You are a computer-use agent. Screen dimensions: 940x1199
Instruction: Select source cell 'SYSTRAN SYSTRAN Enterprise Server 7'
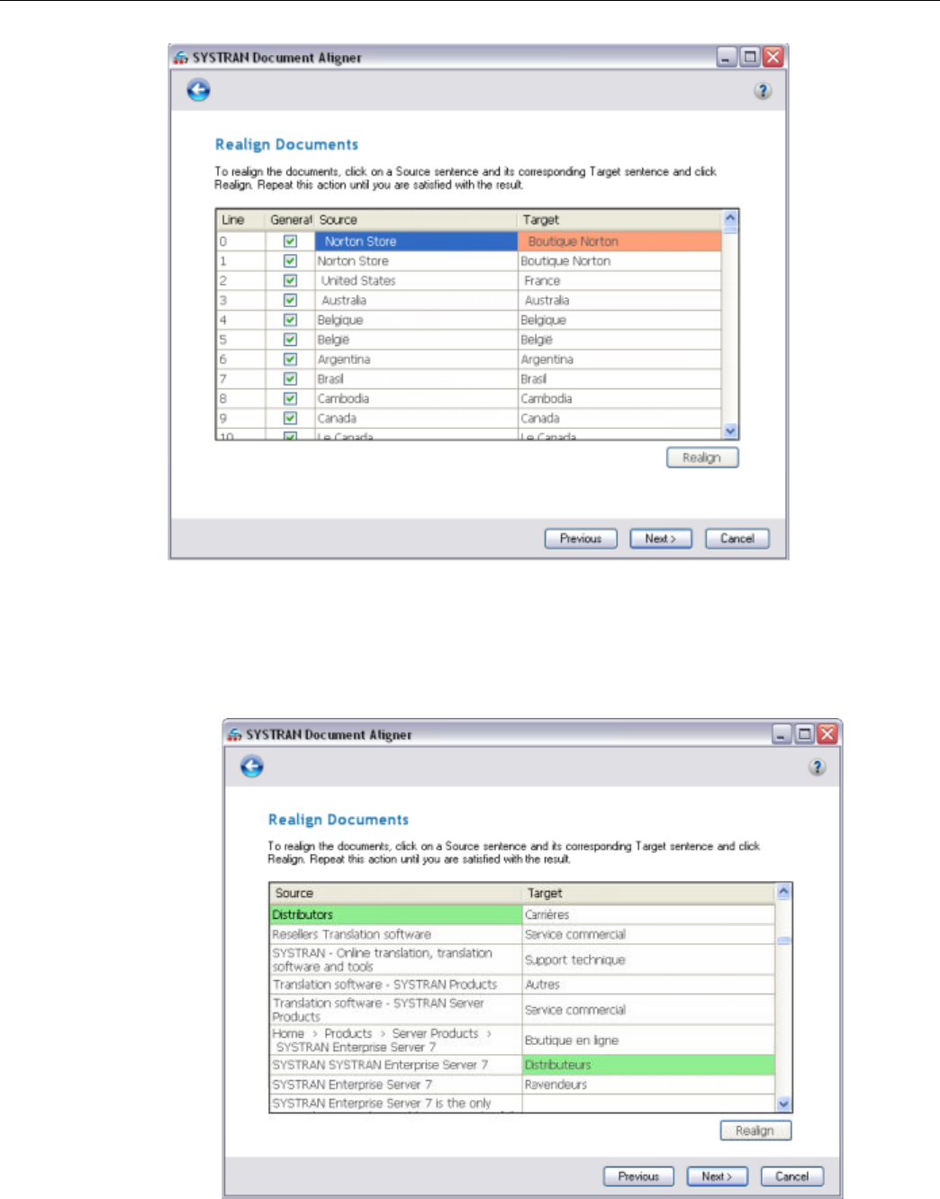(x=396, y=1065)
